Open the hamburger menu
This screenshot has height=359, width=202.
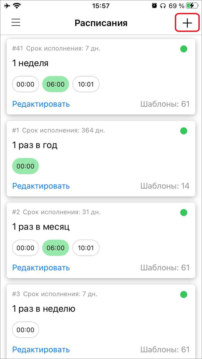(x=16, y=22)
